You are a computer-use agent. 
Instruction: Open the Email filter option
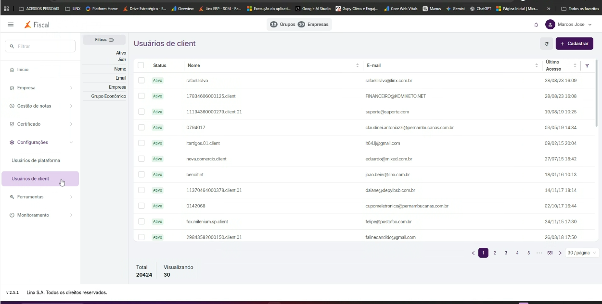coord(121,78)
